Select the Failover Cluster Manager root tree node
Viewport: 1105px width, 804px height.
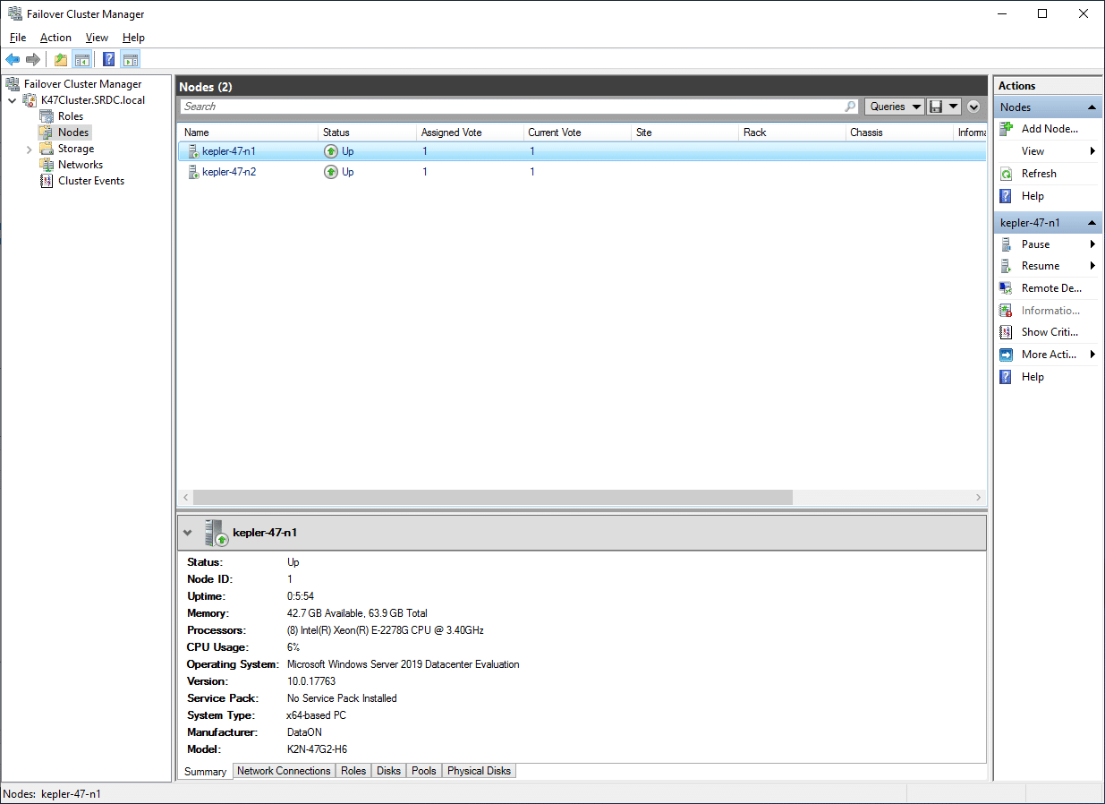(x=82, y=84)
